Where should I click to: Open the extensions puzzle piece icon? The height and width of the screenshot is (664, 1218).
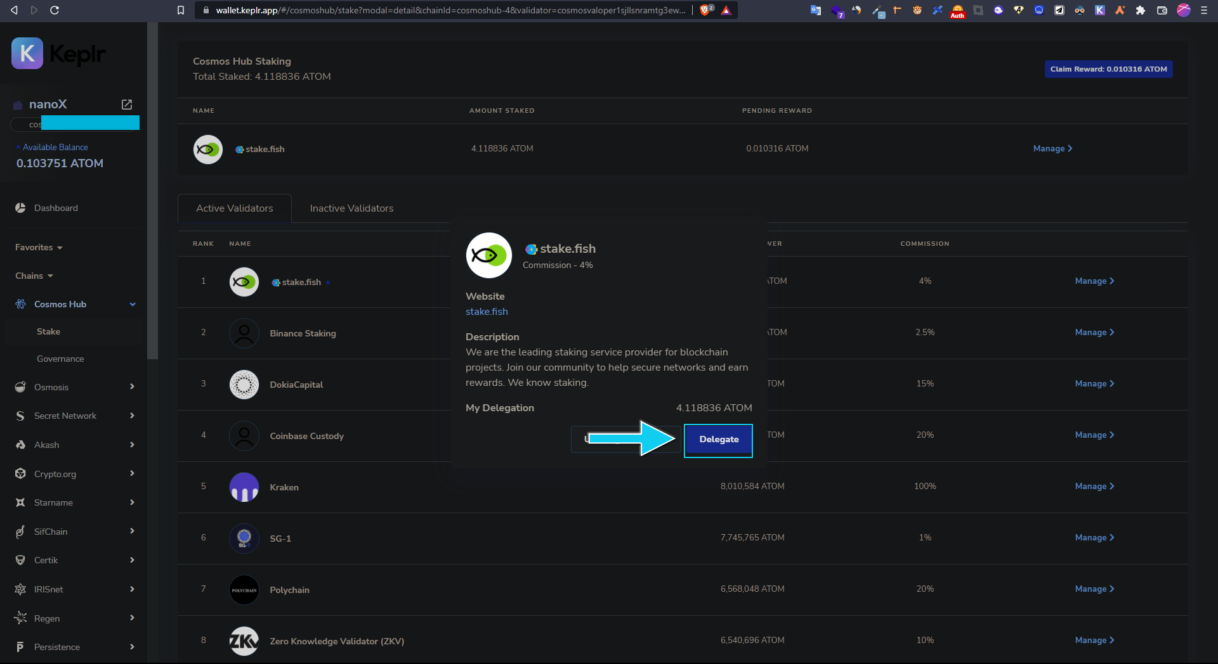pyautogui.click(x=1141, y=10)
